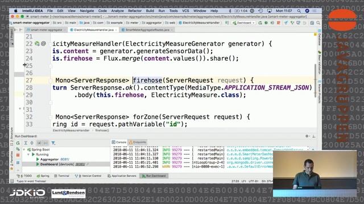Open the :8080/ link of Dashboard
Viewport: 364px width, 204px height.
(x=80, y=164)
